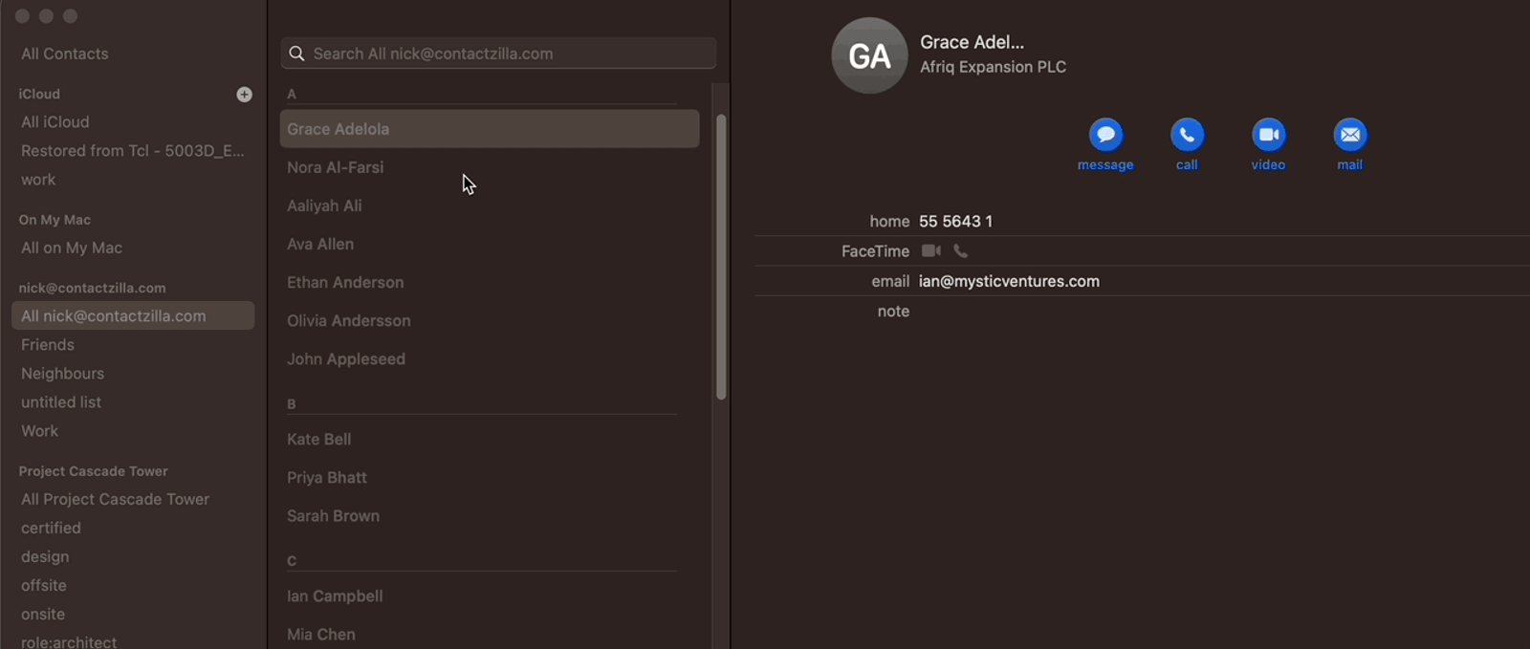Open the All iCloud list
This screenshot has width=1530, height=649.
click(x=55, y=121)
